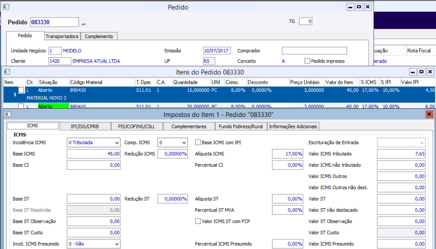Click the Nota Fiscal column in background window
Image resolution: width=436 pixels, height=249 pixels.
(419, 51)
